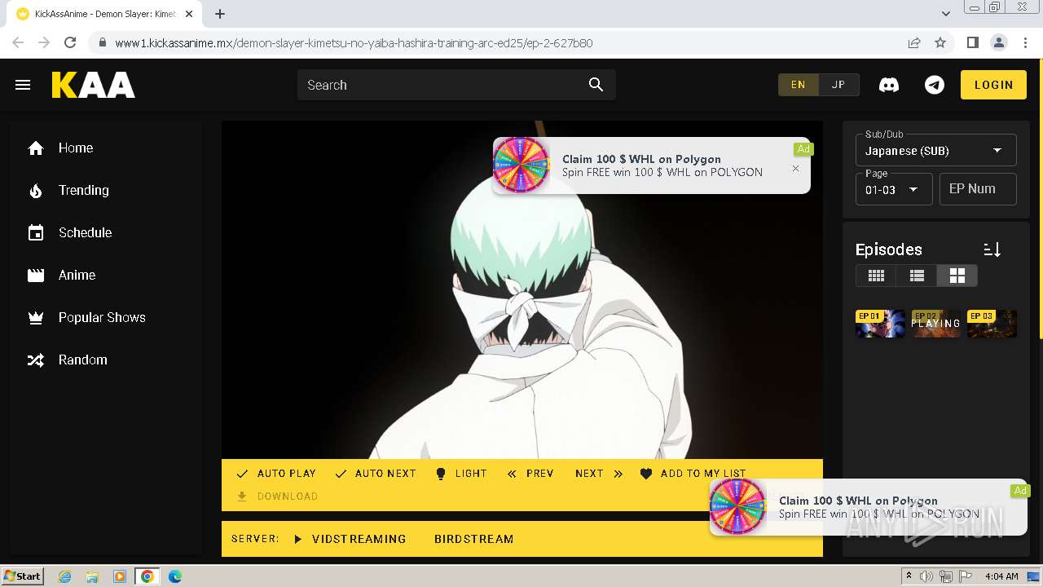Click the address bar URL
Screen dimensions: 1043x587
click(354, 43)
